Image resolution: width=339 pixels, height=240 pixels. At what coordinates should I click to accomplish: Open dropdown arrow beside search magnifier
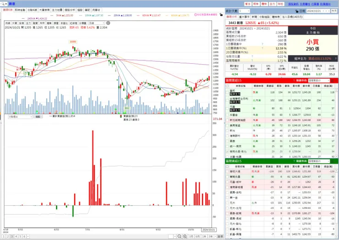6,4
